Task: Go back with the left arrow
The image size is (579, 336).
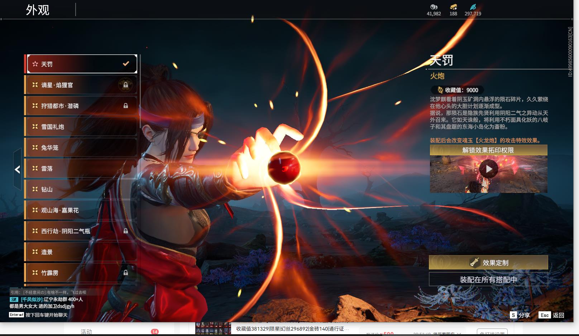Action: click(17, 169)
